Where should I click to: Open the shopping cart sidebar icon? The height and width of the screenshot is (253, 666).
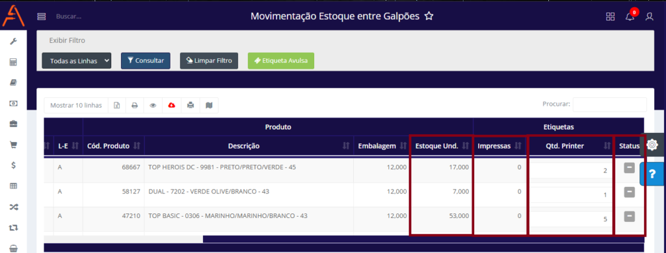click(x=13, y=145)
